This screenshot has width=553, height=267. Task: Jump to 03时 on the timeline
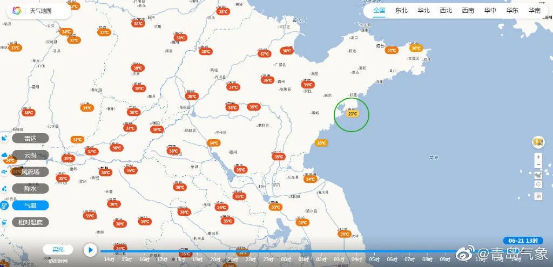[339, 259]
